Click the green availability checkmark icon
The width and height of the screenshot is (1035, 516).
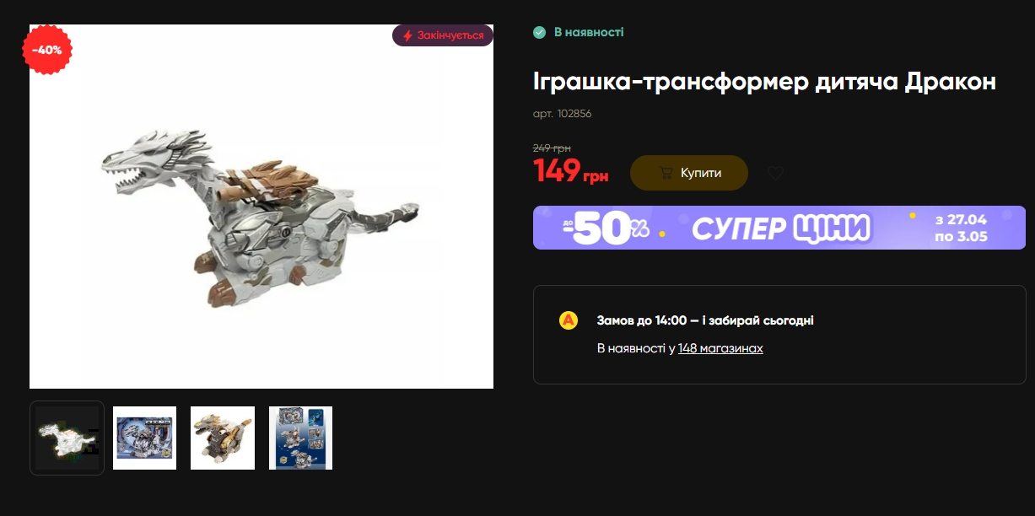pyautogui.click(x=540, y=33)
